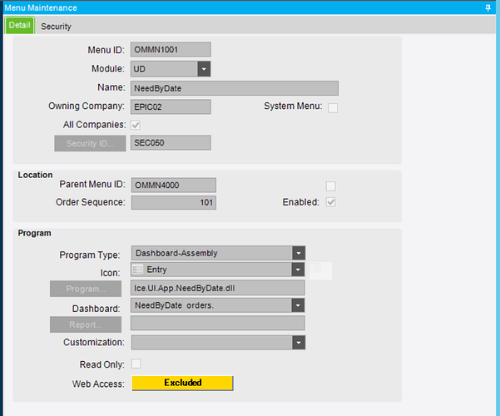Click the Owning Company label
500x416 pixels.
[86, 106]
